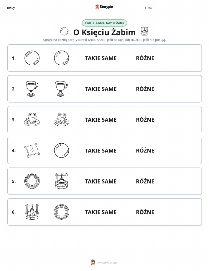This screenshot has width=209, height=271.
Task: Click the well picture in row 6
Action: pyautogui.click(x=32, y=212)
